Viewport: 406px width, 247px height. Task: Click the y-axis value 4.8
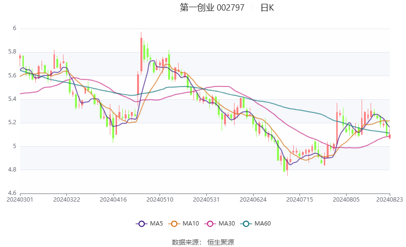pyautogui.click(x=12, y=170)
